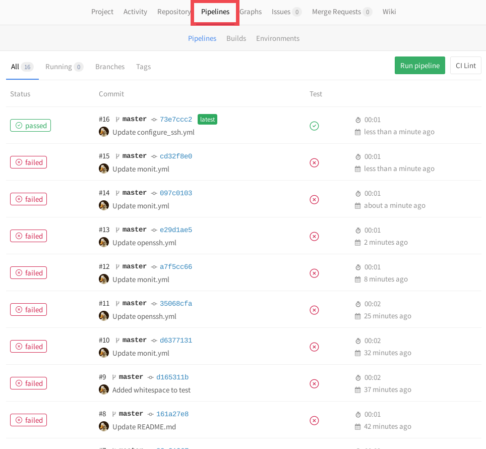Select the Tags pipeline filter

coord(143,66)
